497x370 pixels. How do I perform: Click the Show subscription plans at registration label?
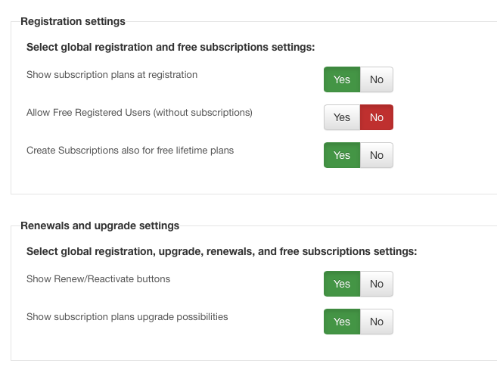click(x=112, y=75)
